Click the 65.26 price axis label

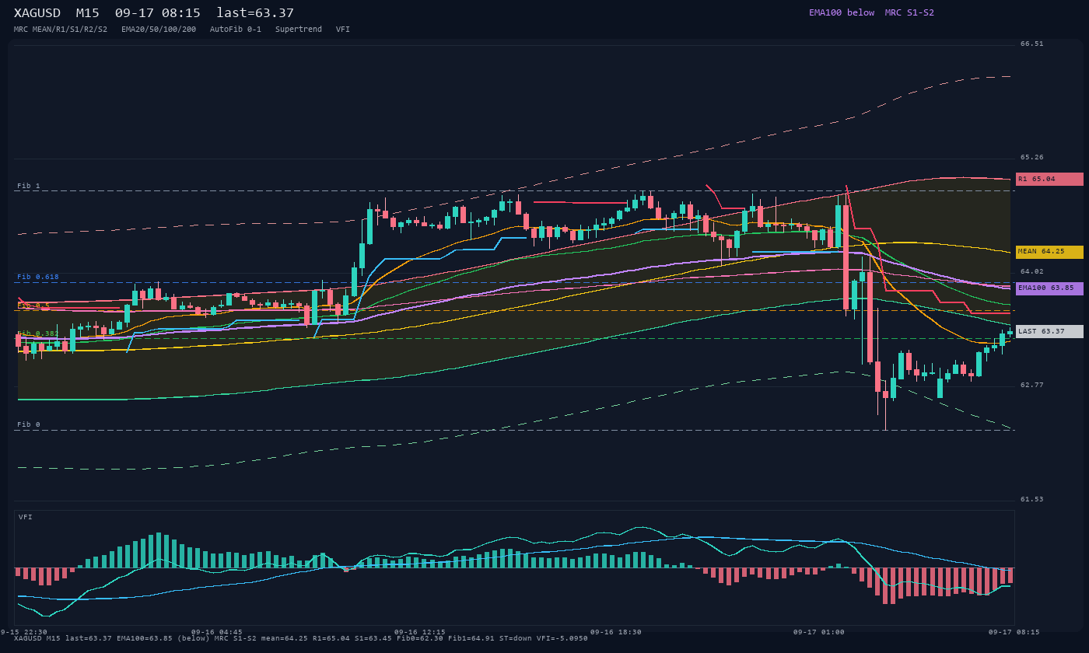(x=1032, y=158)
